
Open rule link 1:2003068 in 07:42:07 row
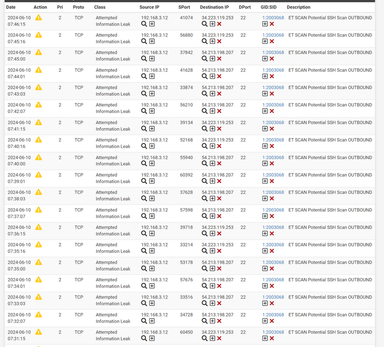pos(273,105)
